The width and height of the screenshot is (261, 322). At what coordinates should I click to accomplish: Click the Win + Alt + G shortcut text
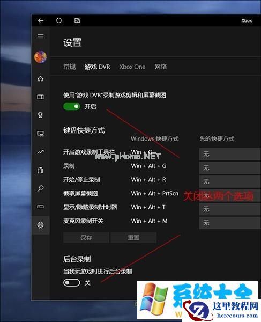click(148, 166)
